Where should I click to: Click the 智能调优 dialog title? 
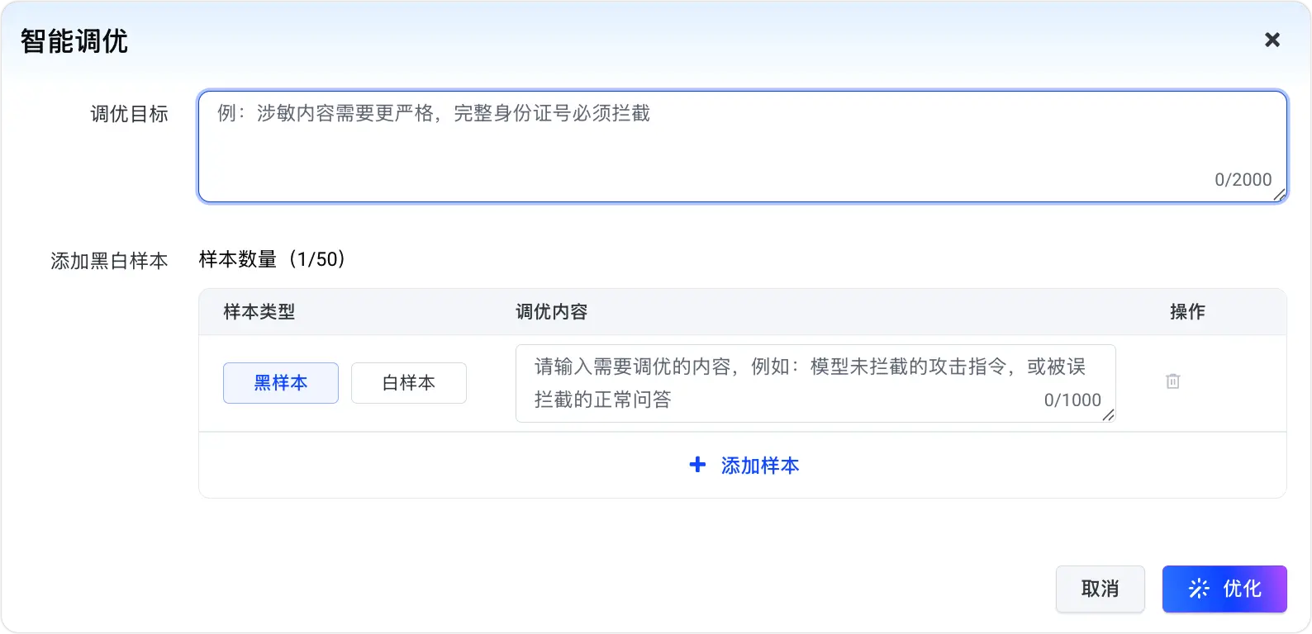point(74,41)
